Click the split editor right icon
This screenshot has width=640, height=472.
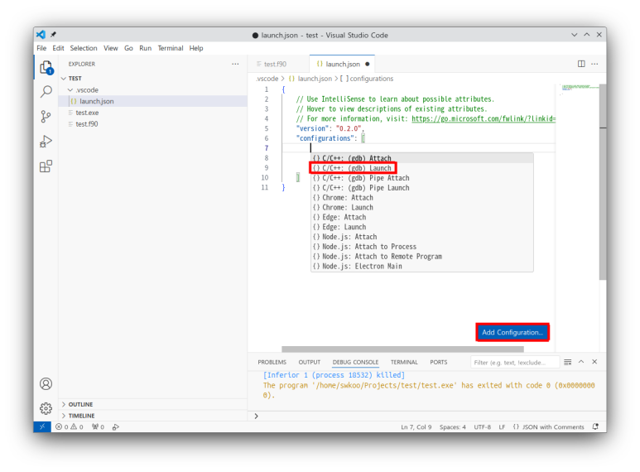[x=581, y=64]
